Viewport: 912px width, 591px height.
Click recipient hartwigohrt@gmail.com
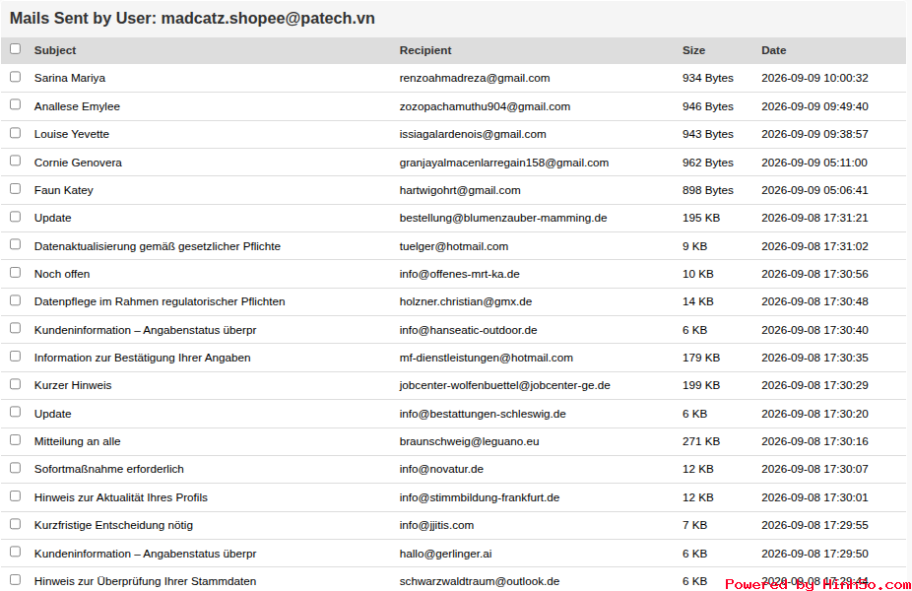pos(460,190)
